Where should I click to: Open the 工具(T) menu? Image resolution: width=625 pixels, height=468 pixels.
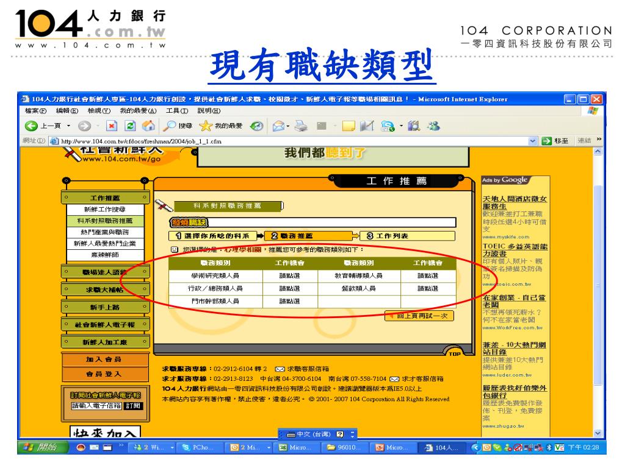(x=177, y=111)
